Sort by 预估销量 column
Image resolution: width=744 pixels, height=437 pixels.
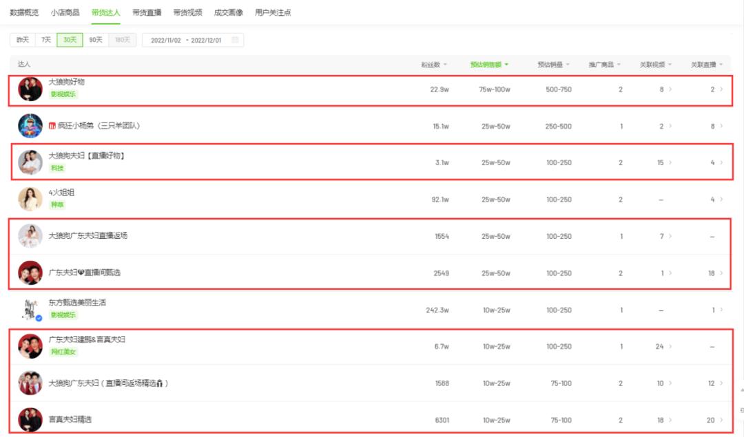pos(553,65)
